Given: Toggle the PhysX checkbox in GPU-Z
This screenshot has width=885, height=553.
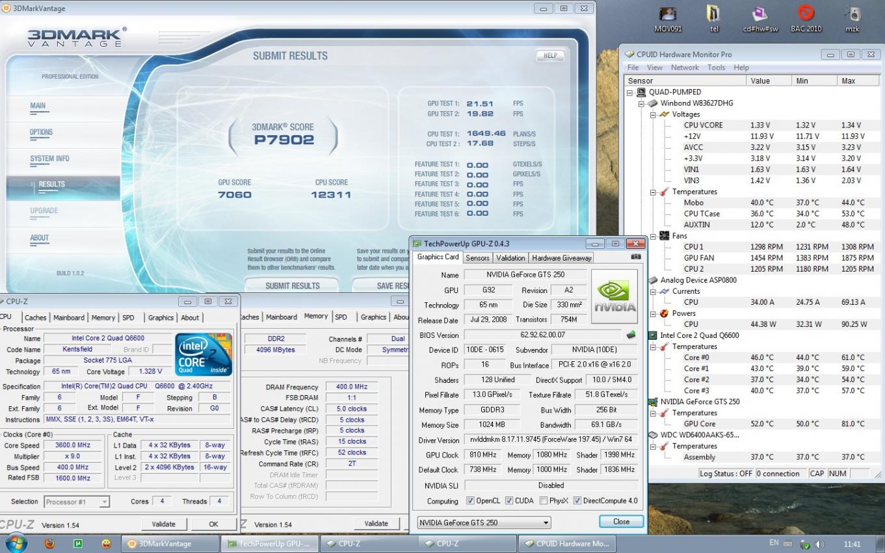Looking at the screenshot, I should (x=543, y=501).
